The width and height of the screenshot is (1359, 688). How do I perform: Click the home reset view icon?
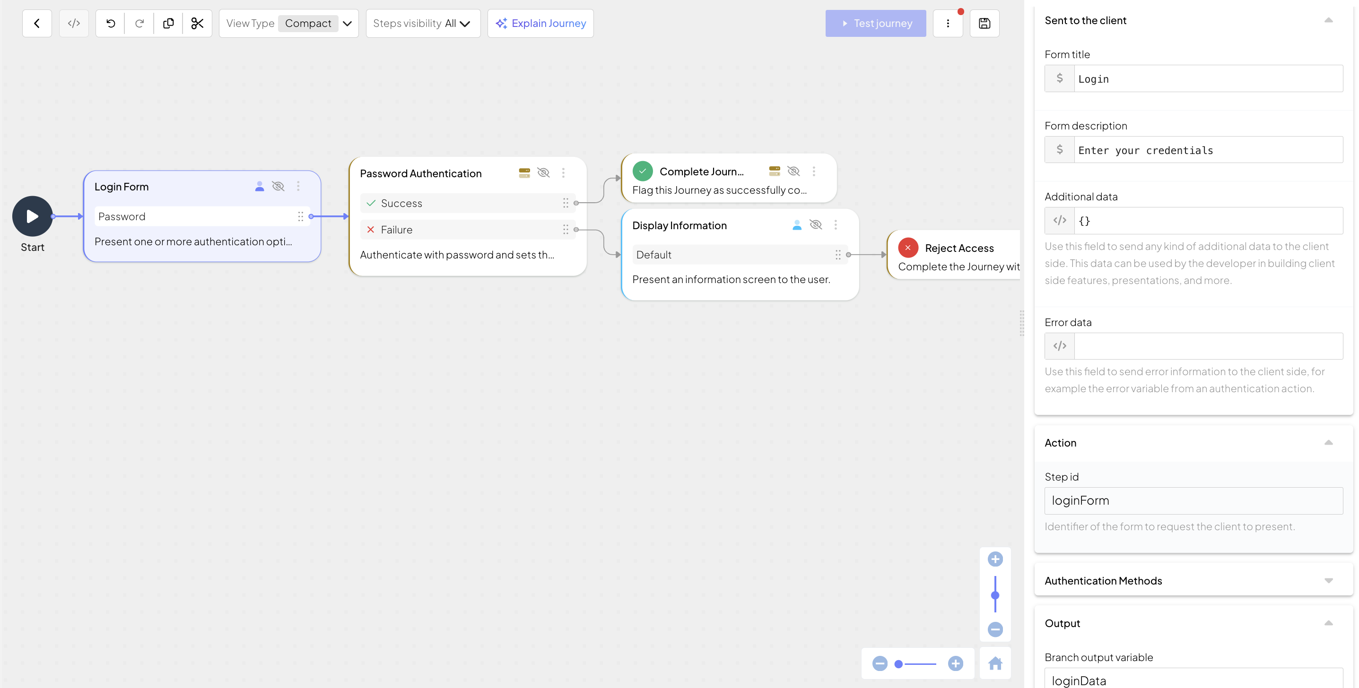[995, 663]
